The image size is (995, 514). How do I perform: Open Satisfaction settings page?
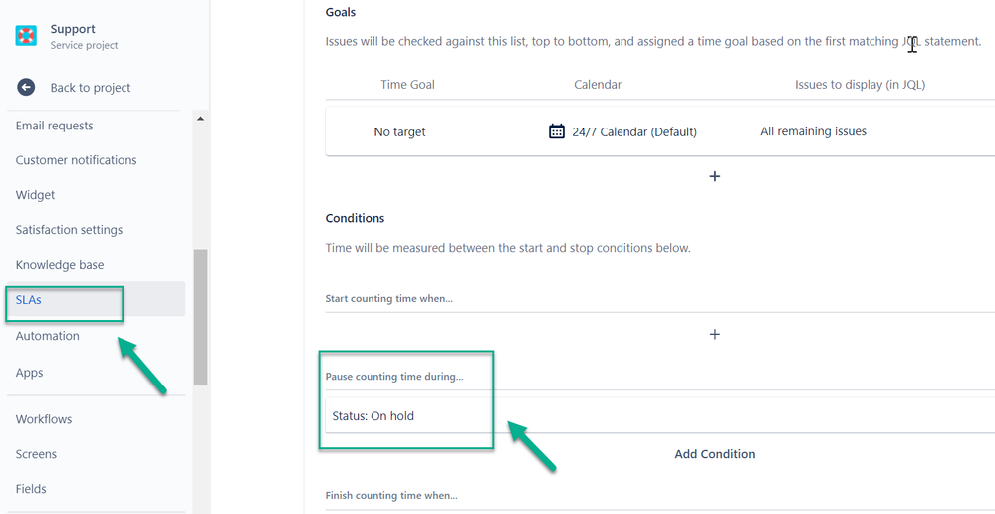point(70,230)
